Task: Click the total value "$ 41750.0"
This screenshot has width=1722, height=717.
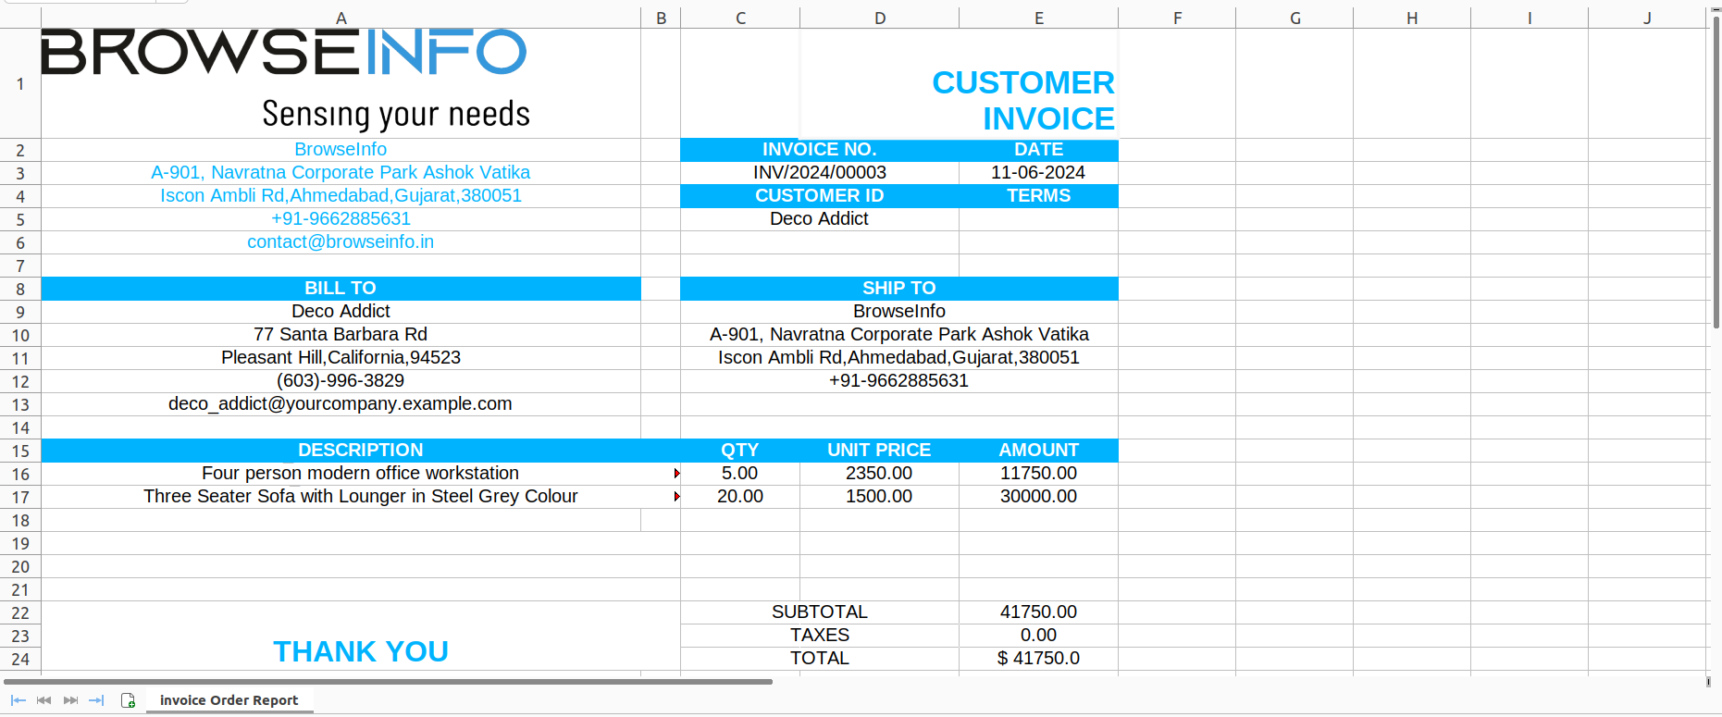Action: (x=1038, y=659)
